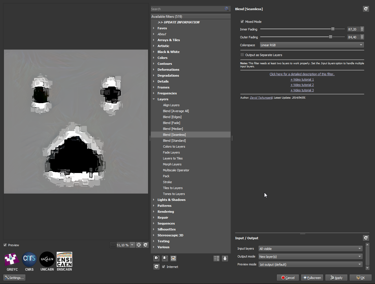Zoom in the preview with plus button
Viewport: 375px width, 284px height.
[139, 245]
